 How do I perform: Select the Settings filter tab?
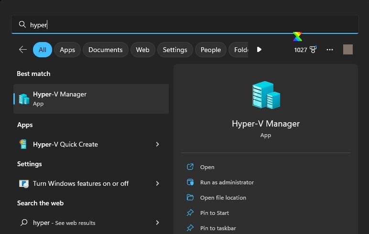click(x=175, y=50)
